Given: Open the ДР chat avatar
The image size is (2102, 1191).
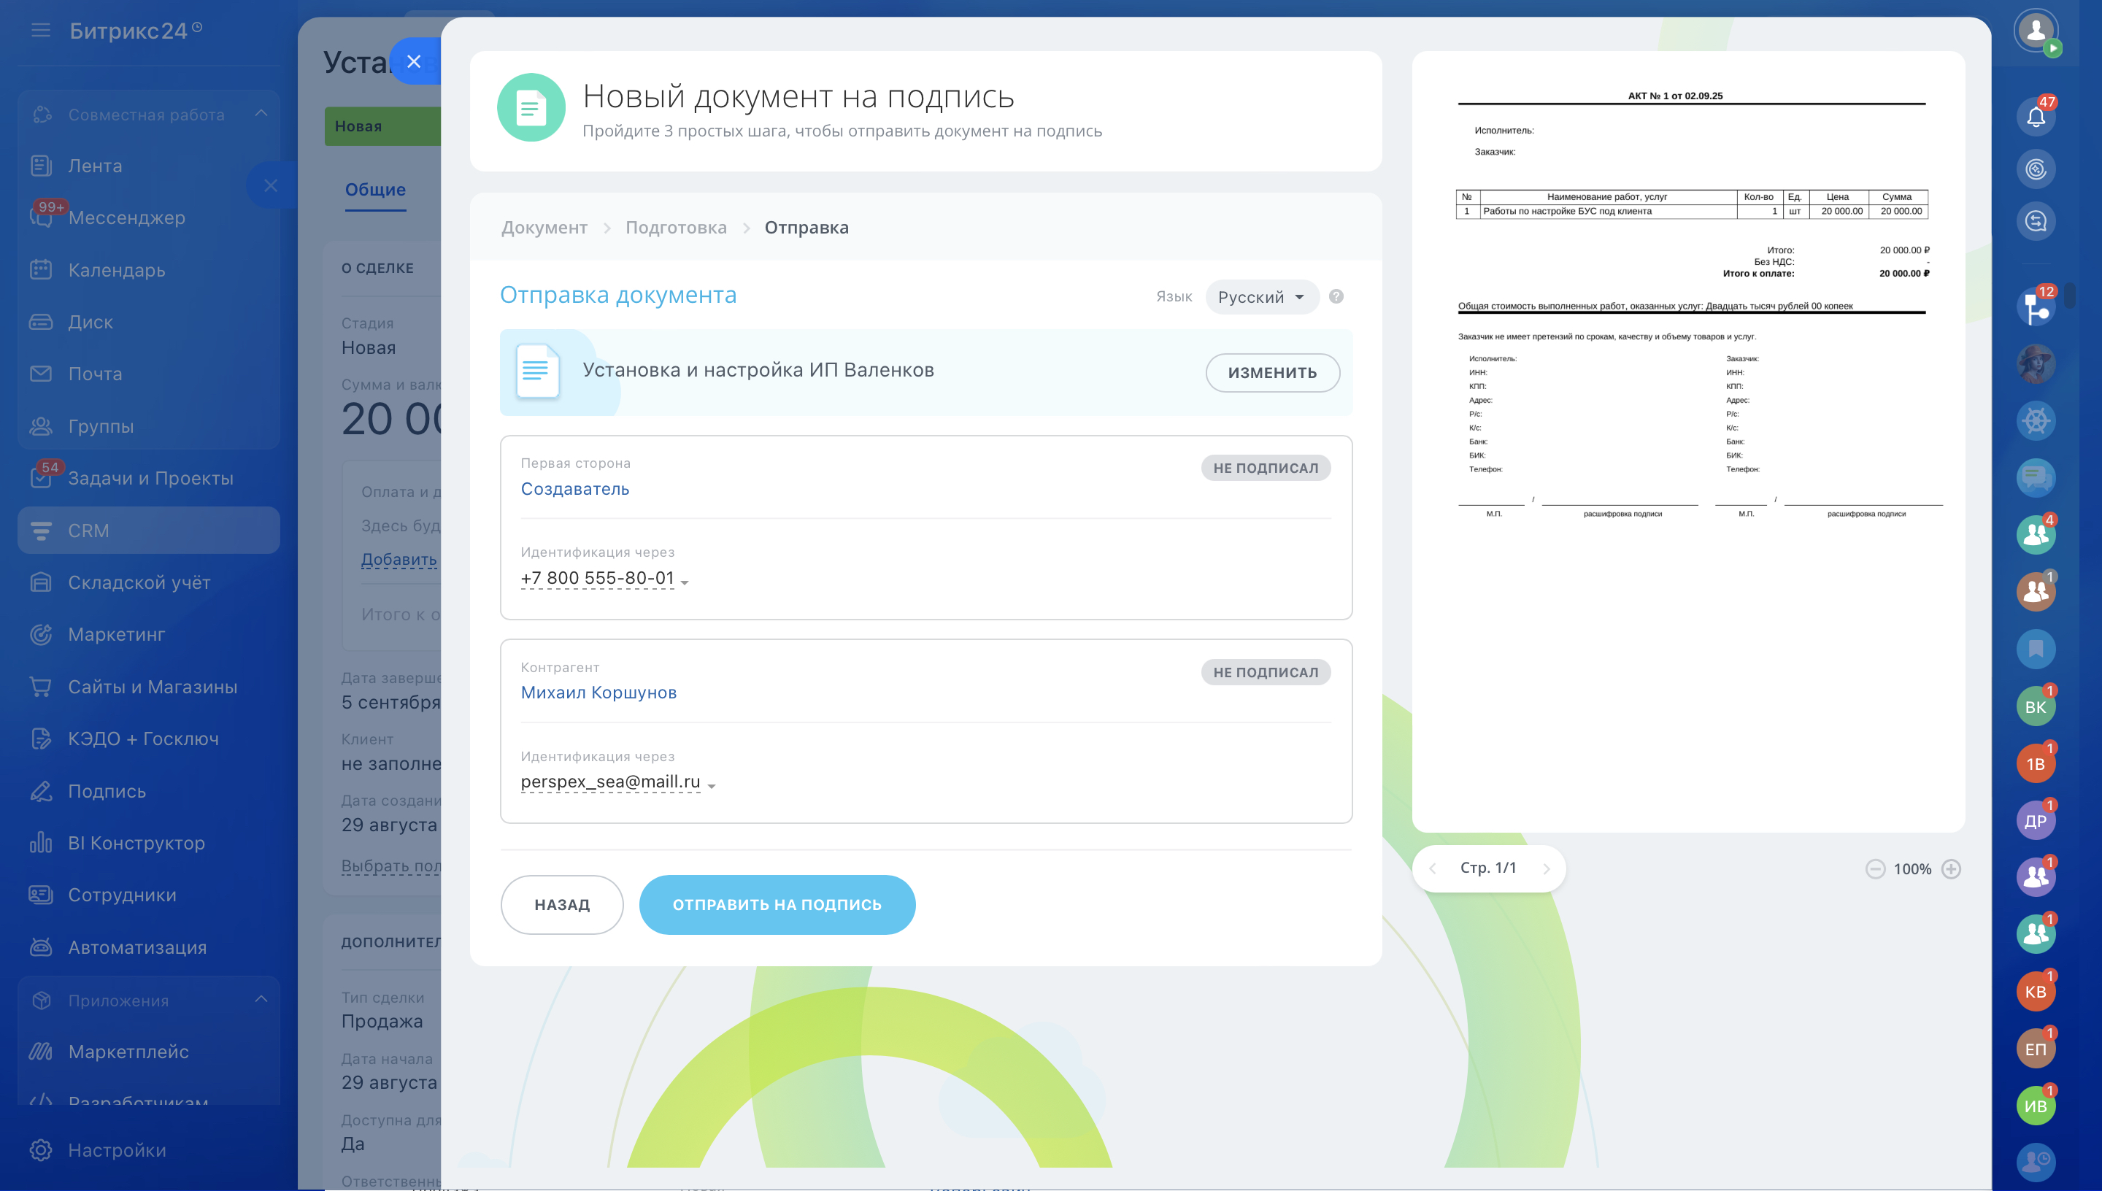Looking at the screenshot, I should [x=2036, y=821].
